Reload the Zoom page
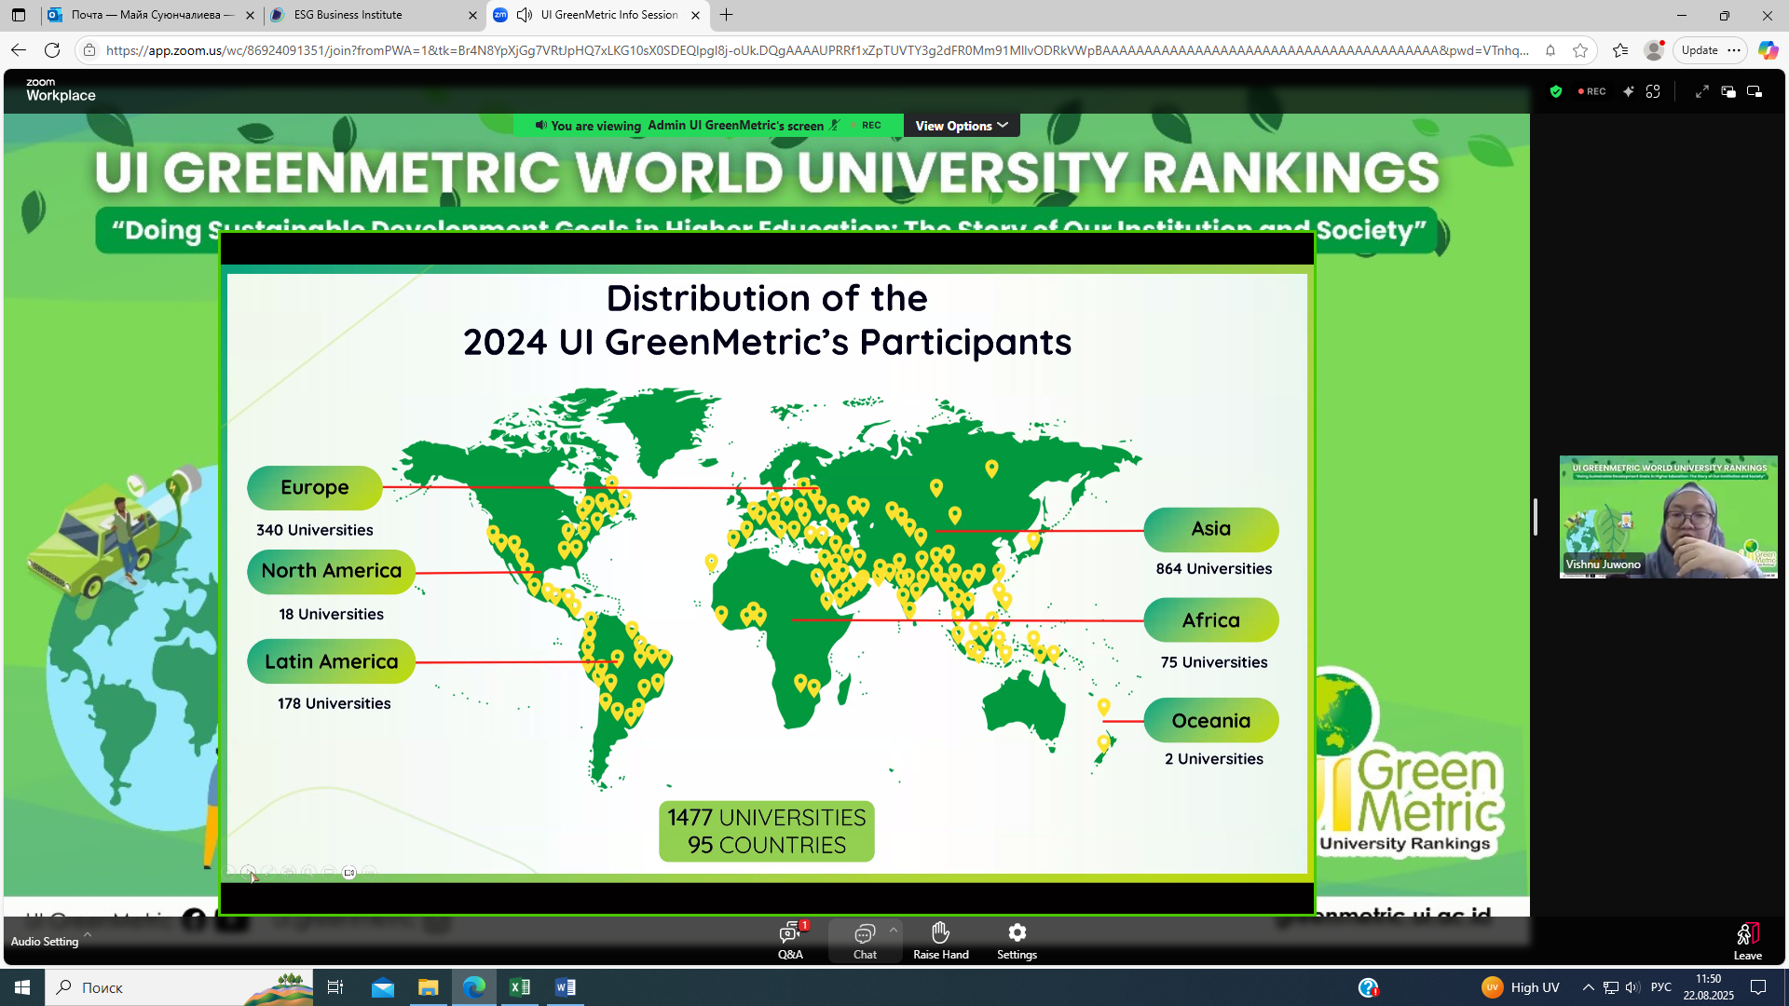The width and height of the screenshot is (1789, 1006). point(52,50)
